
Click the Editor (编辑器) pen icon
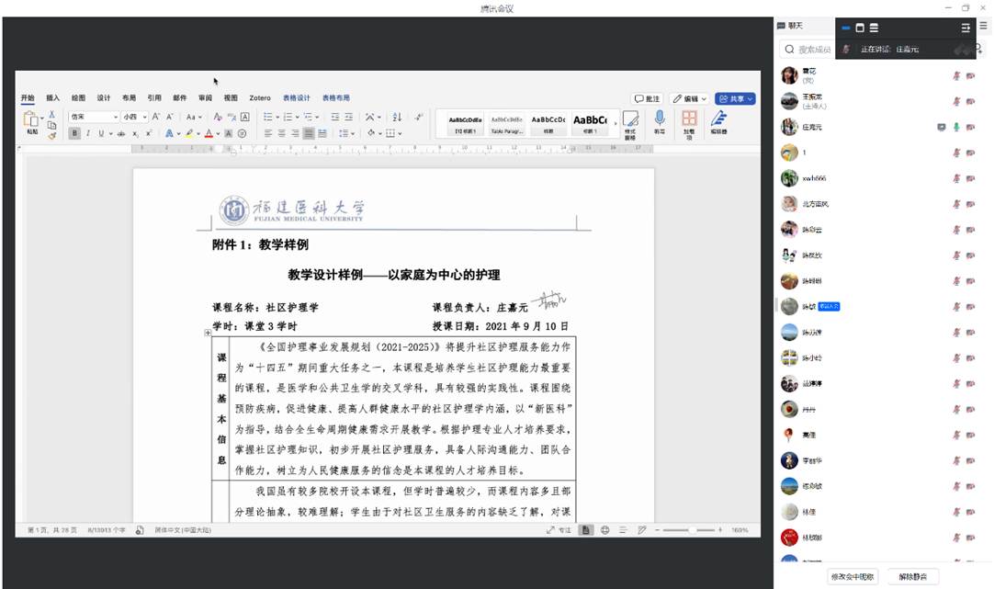point(718,119)
